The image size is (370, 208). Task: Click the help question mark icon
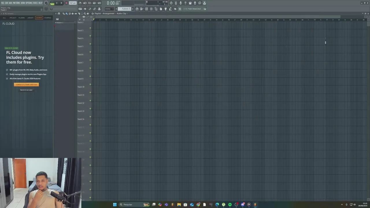[185, 3]
